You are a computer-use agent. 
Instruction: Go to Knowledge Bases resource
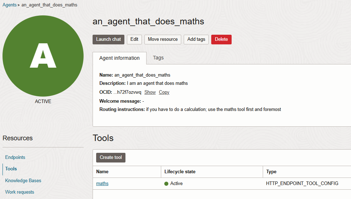[23, 180]
